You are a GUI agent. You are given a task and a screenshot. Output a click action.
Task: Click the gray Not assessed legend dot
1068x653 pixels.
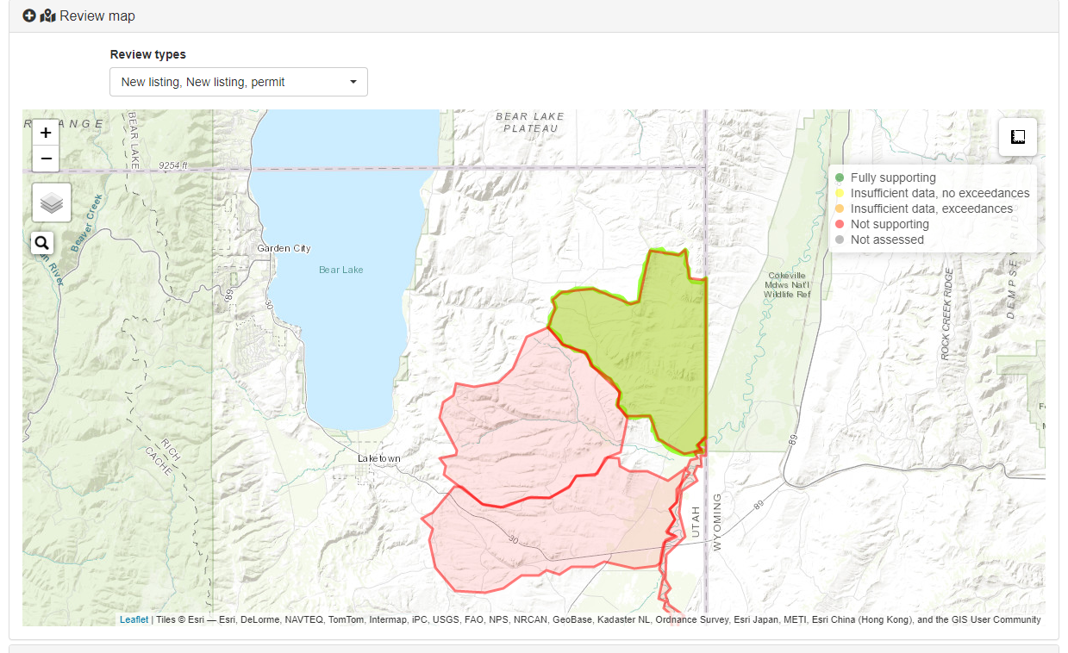(840, 239)
